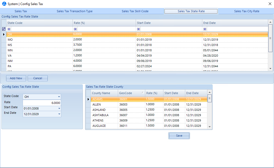Click the 04/28/2020 end date cell
Screen dimensions: 274x168
[235, 56]
